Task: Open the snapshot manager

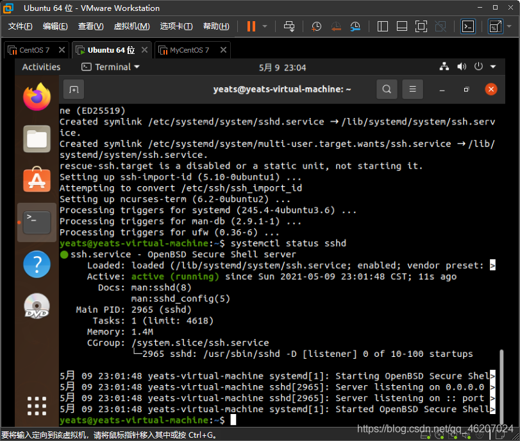Action: pyautogui.click(x=355, y=26)
